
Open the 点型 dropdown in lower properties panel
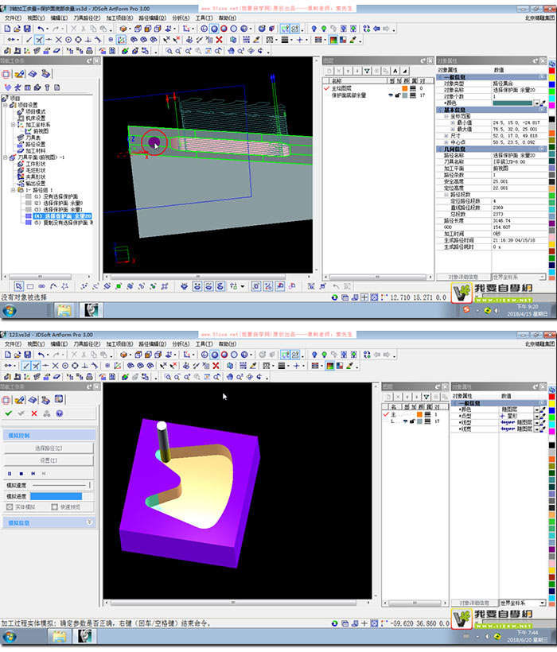[537, 416]
